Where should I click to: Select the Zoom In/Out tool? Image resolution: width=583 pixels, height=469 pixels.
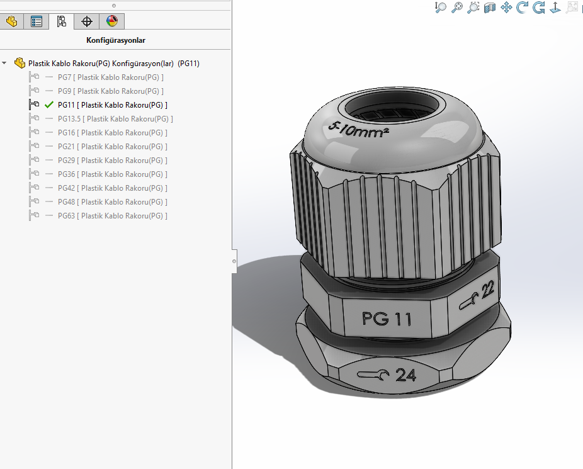441,8
